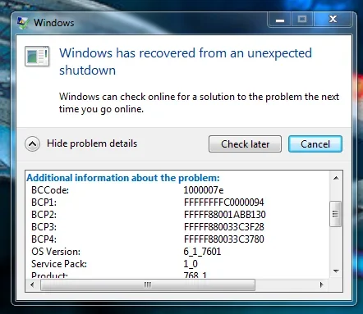The width and height of the screenshot is (363, 314).
Task: Click the Cancel button
Action: pyautogui.click(x=315, y=144)
